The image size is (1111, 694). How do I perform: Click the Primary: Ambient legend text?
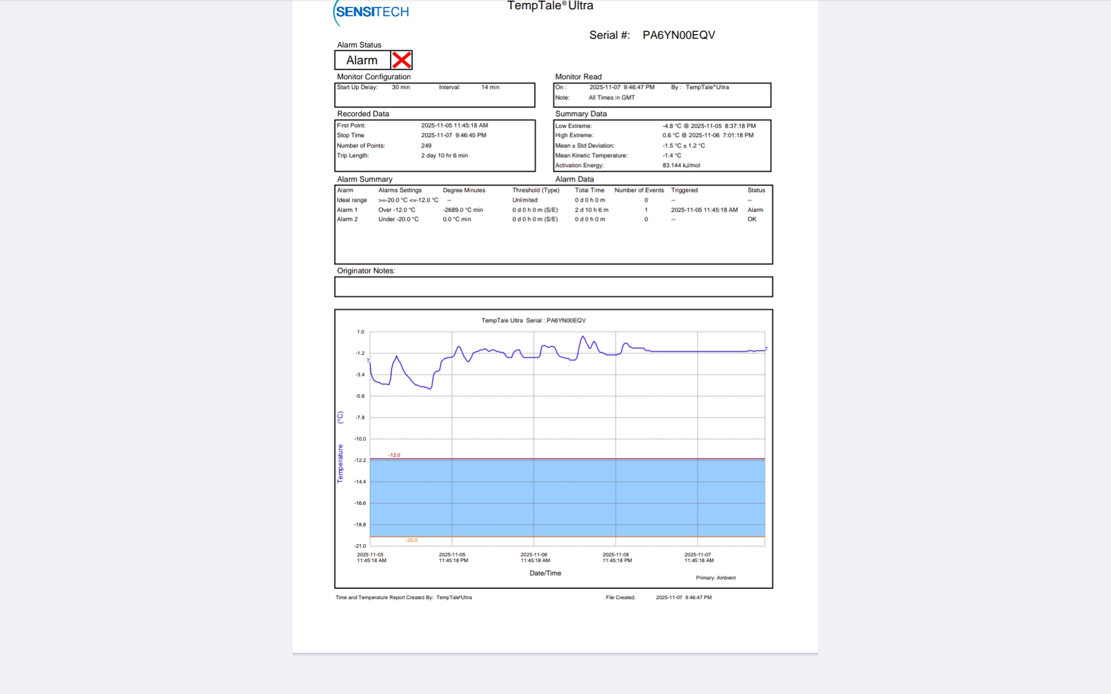point(715,578)
